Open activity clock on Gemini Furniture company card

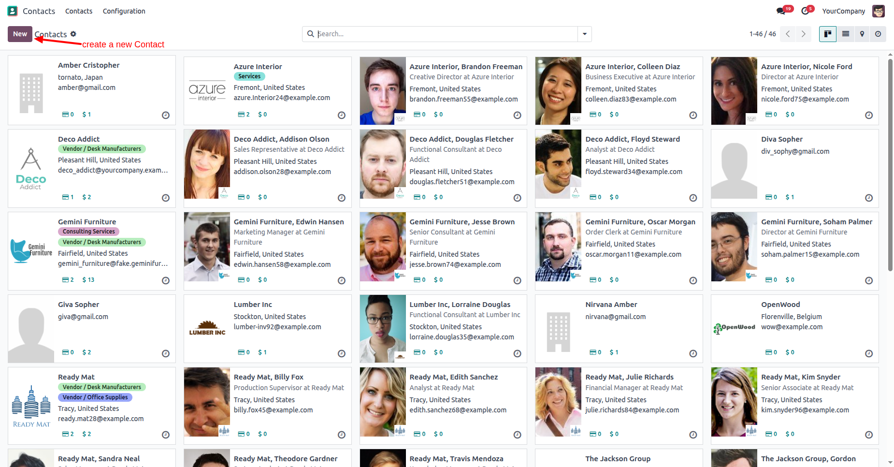click(x=166, y=280)
